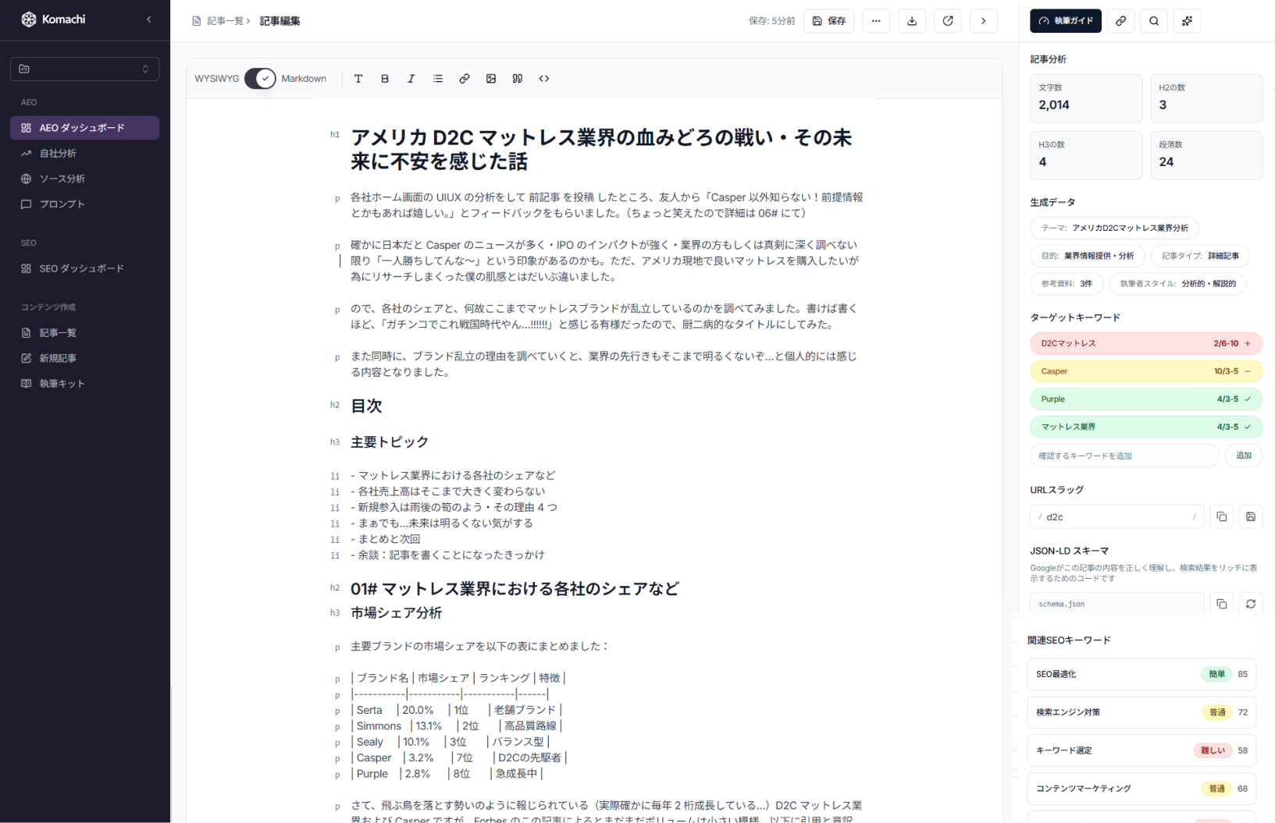Viewport: 1275px width, 823px height.
Task: Click the minus on Casper keyword
Action: (x=1248, y=371)
